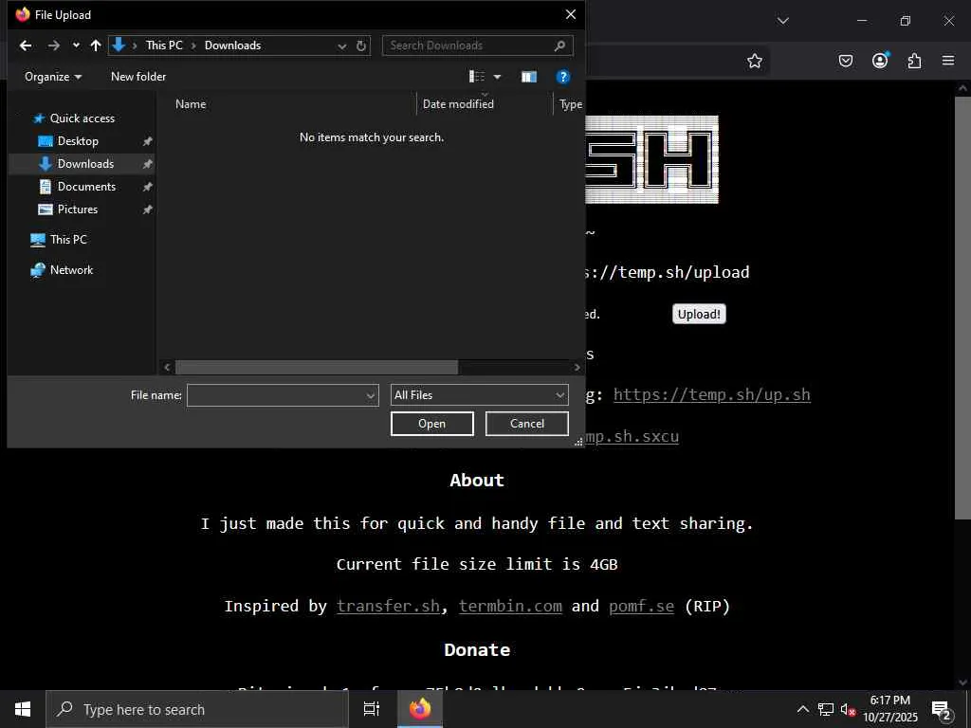Click the pin icon beside Documents
Image resolution: width=971 pixels, height=728 pixels.
(x=147, y=187)
